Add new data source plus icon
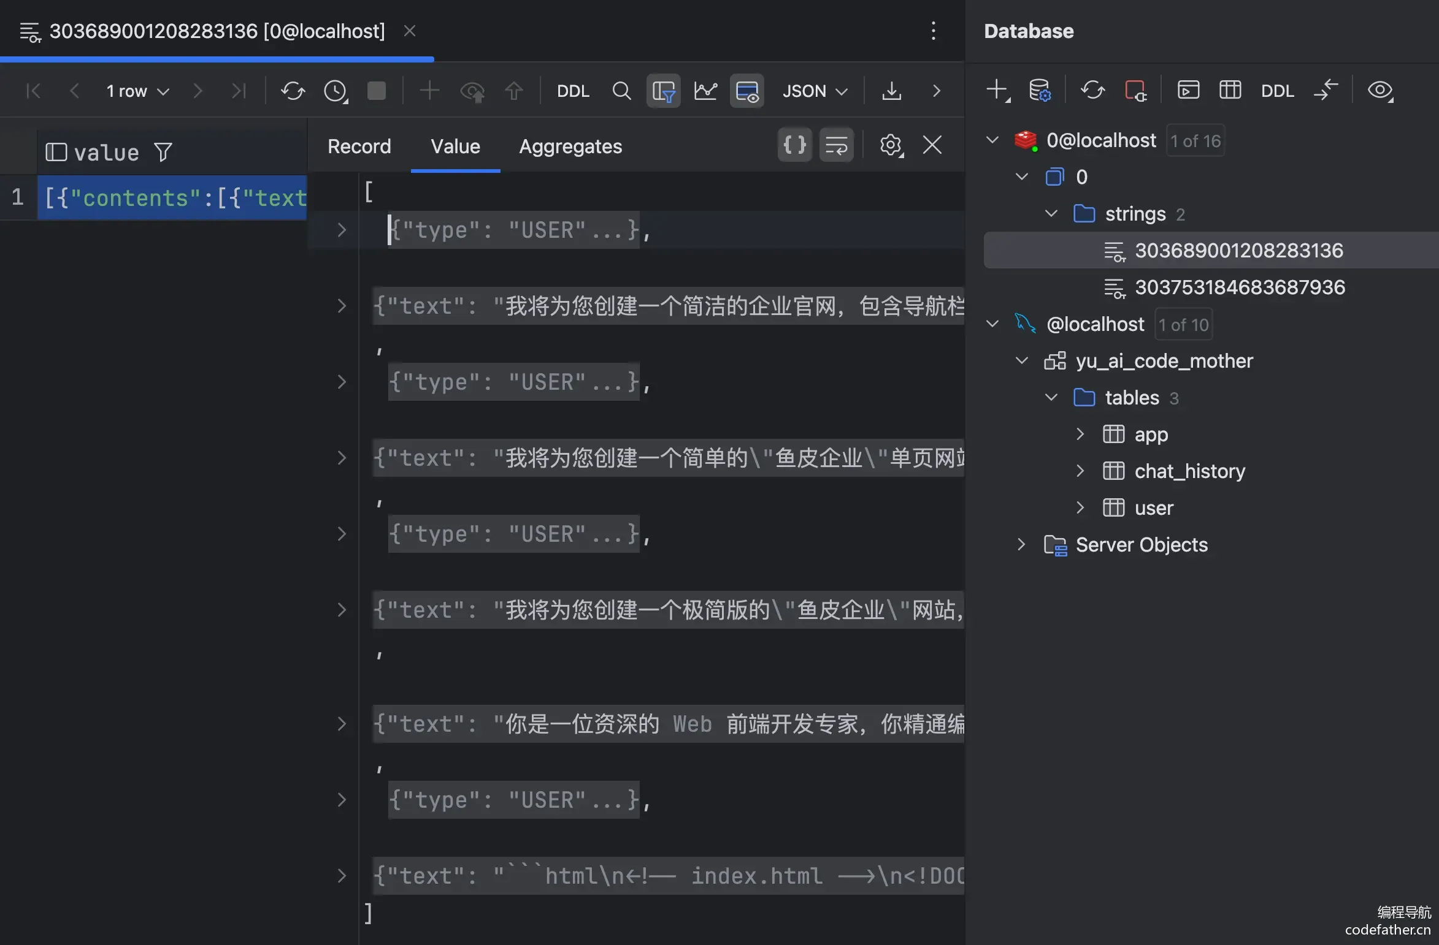 click(x=998, y=91)
